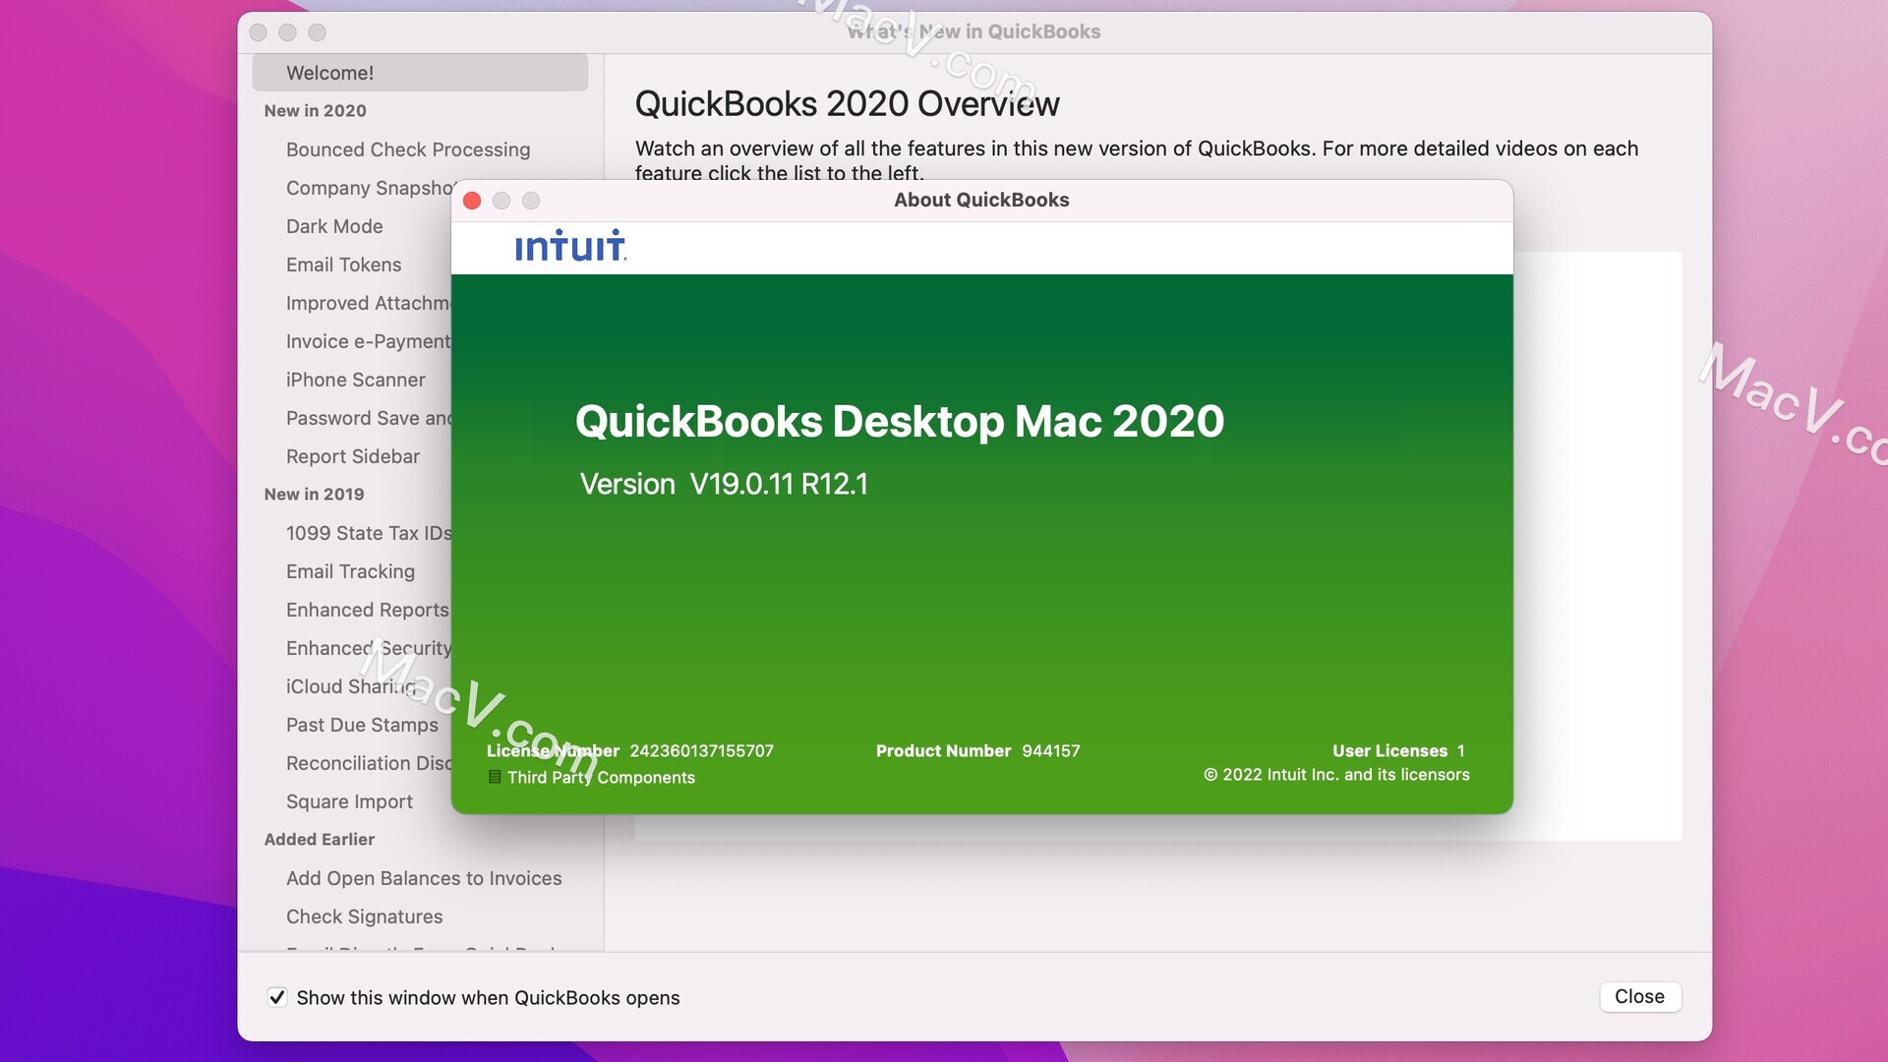
Task: Click the version text V19.0.11 R12.1
Action: tap(778, 484)
